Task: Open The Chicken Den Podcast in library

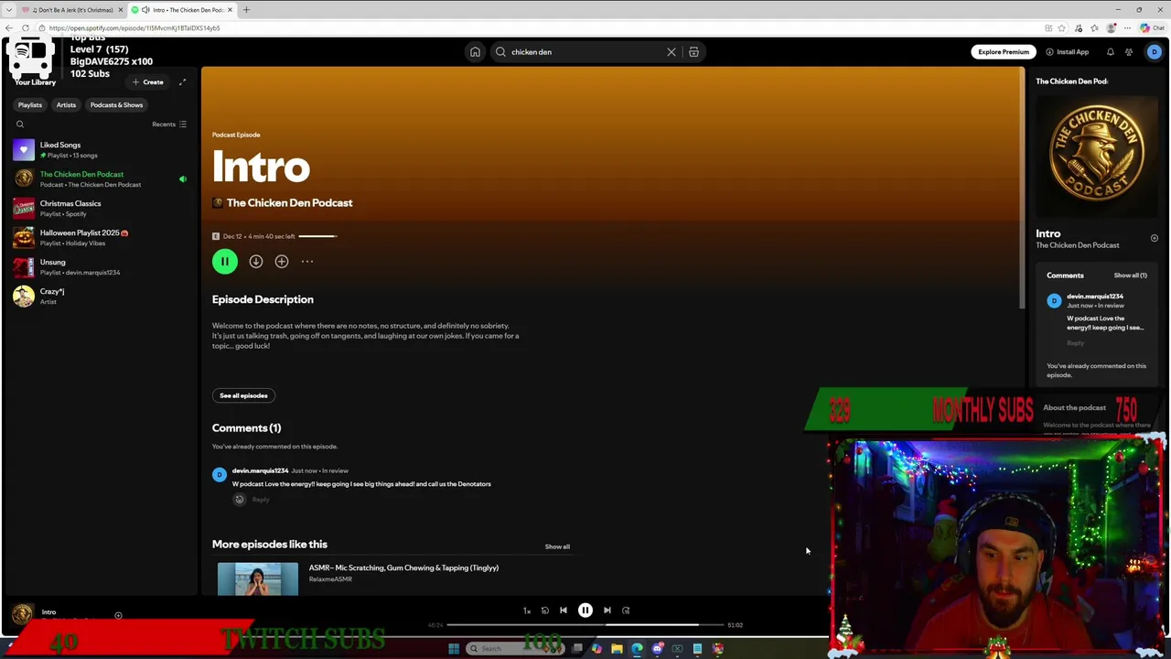Action: coord(101,178)
